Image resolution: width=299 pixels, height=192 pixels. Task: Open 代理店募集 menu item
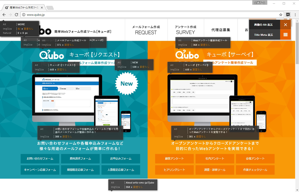(x=221, y=30)
